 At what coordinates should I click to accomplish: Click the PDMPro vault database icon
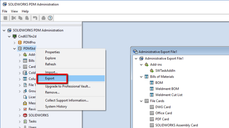tap(20, 42)
